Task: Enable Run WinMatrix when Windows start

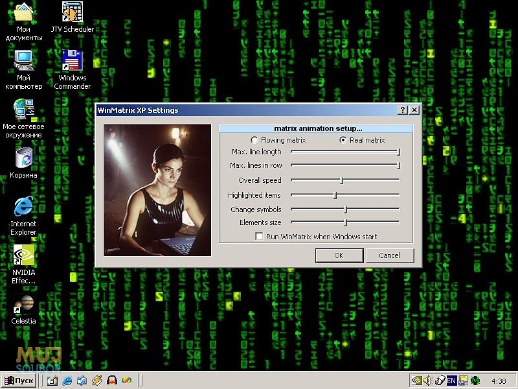Action: [258, 237]
